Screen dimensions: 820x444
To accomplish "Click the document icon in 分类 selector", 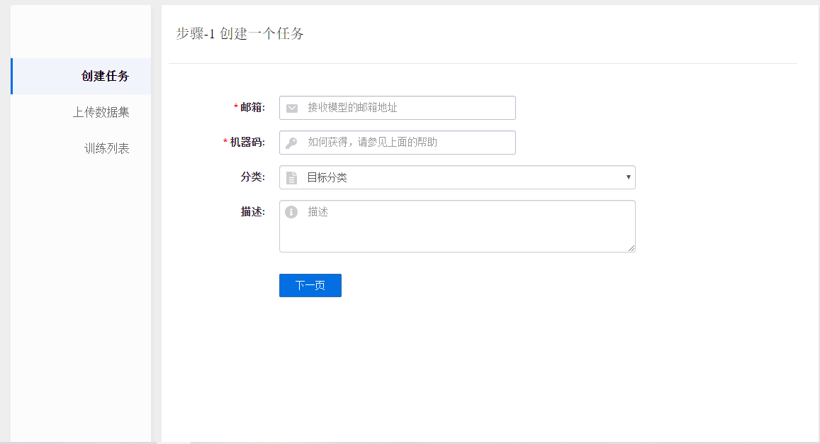I will [291, 178].
